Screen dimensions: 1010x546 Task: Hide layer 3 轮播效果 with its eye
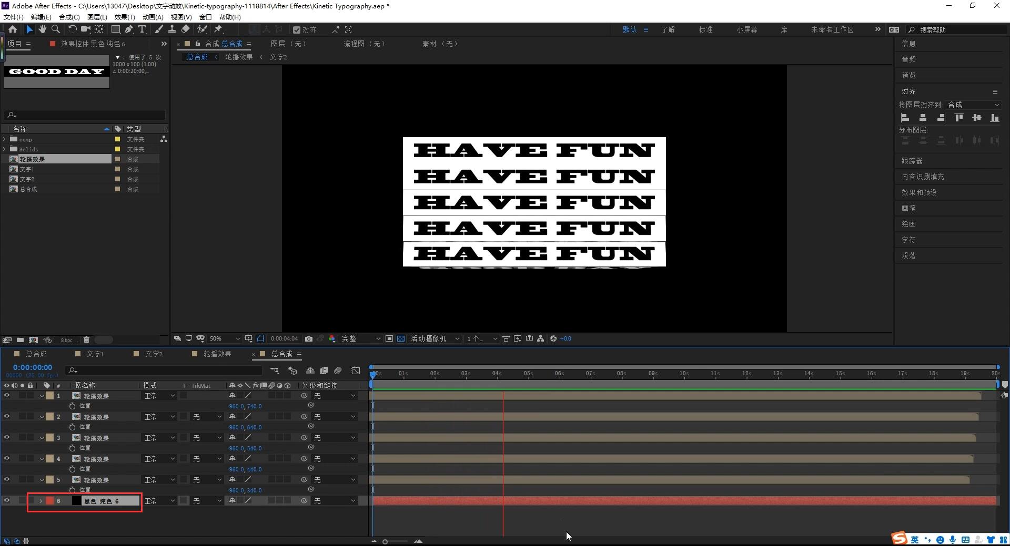click(x=7, y=437)
